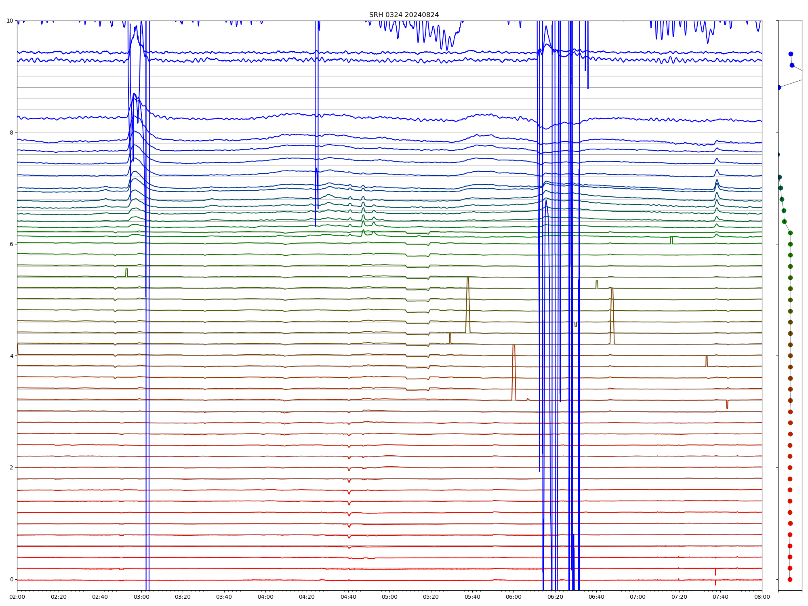
Task: Select the 04:00 tick label
Action: coord(265,597)
